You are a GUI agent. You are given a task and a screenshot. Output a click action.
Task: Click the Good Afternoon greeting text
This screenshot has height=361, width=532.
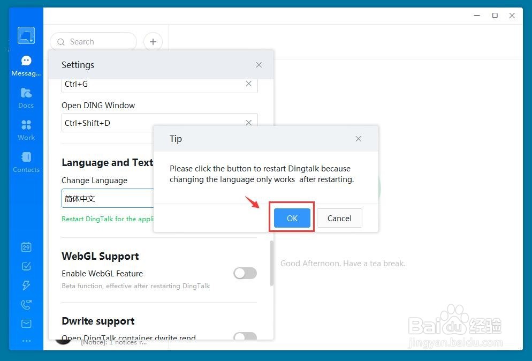point(343,264)
